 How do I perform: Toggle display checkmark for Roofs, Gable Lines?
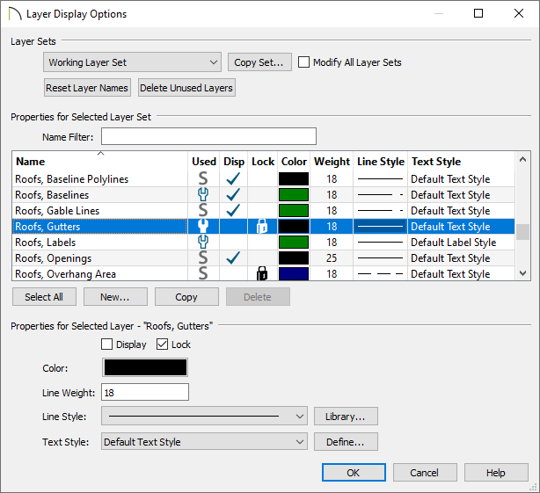233,211
